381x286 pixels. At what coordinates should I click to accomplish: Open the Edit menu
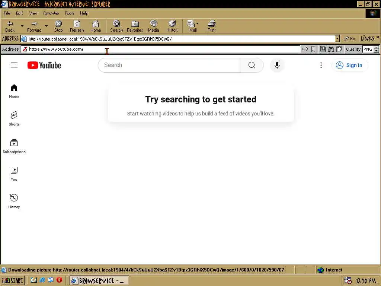[19, 13]
